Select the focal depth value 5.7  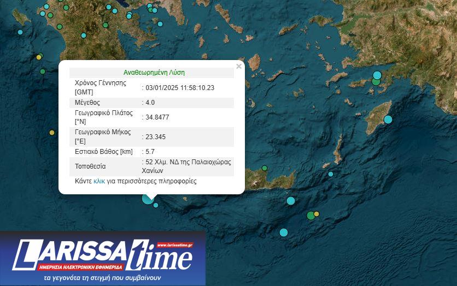(x=150, y=152)
